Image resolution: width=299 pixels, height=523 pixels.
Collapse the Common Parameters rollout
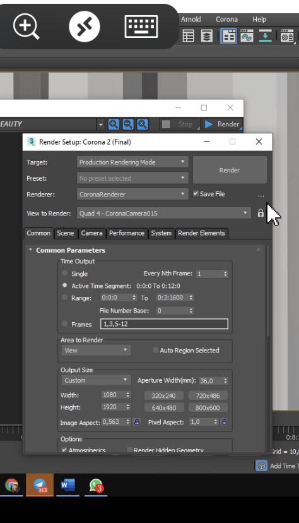[31, 249]
